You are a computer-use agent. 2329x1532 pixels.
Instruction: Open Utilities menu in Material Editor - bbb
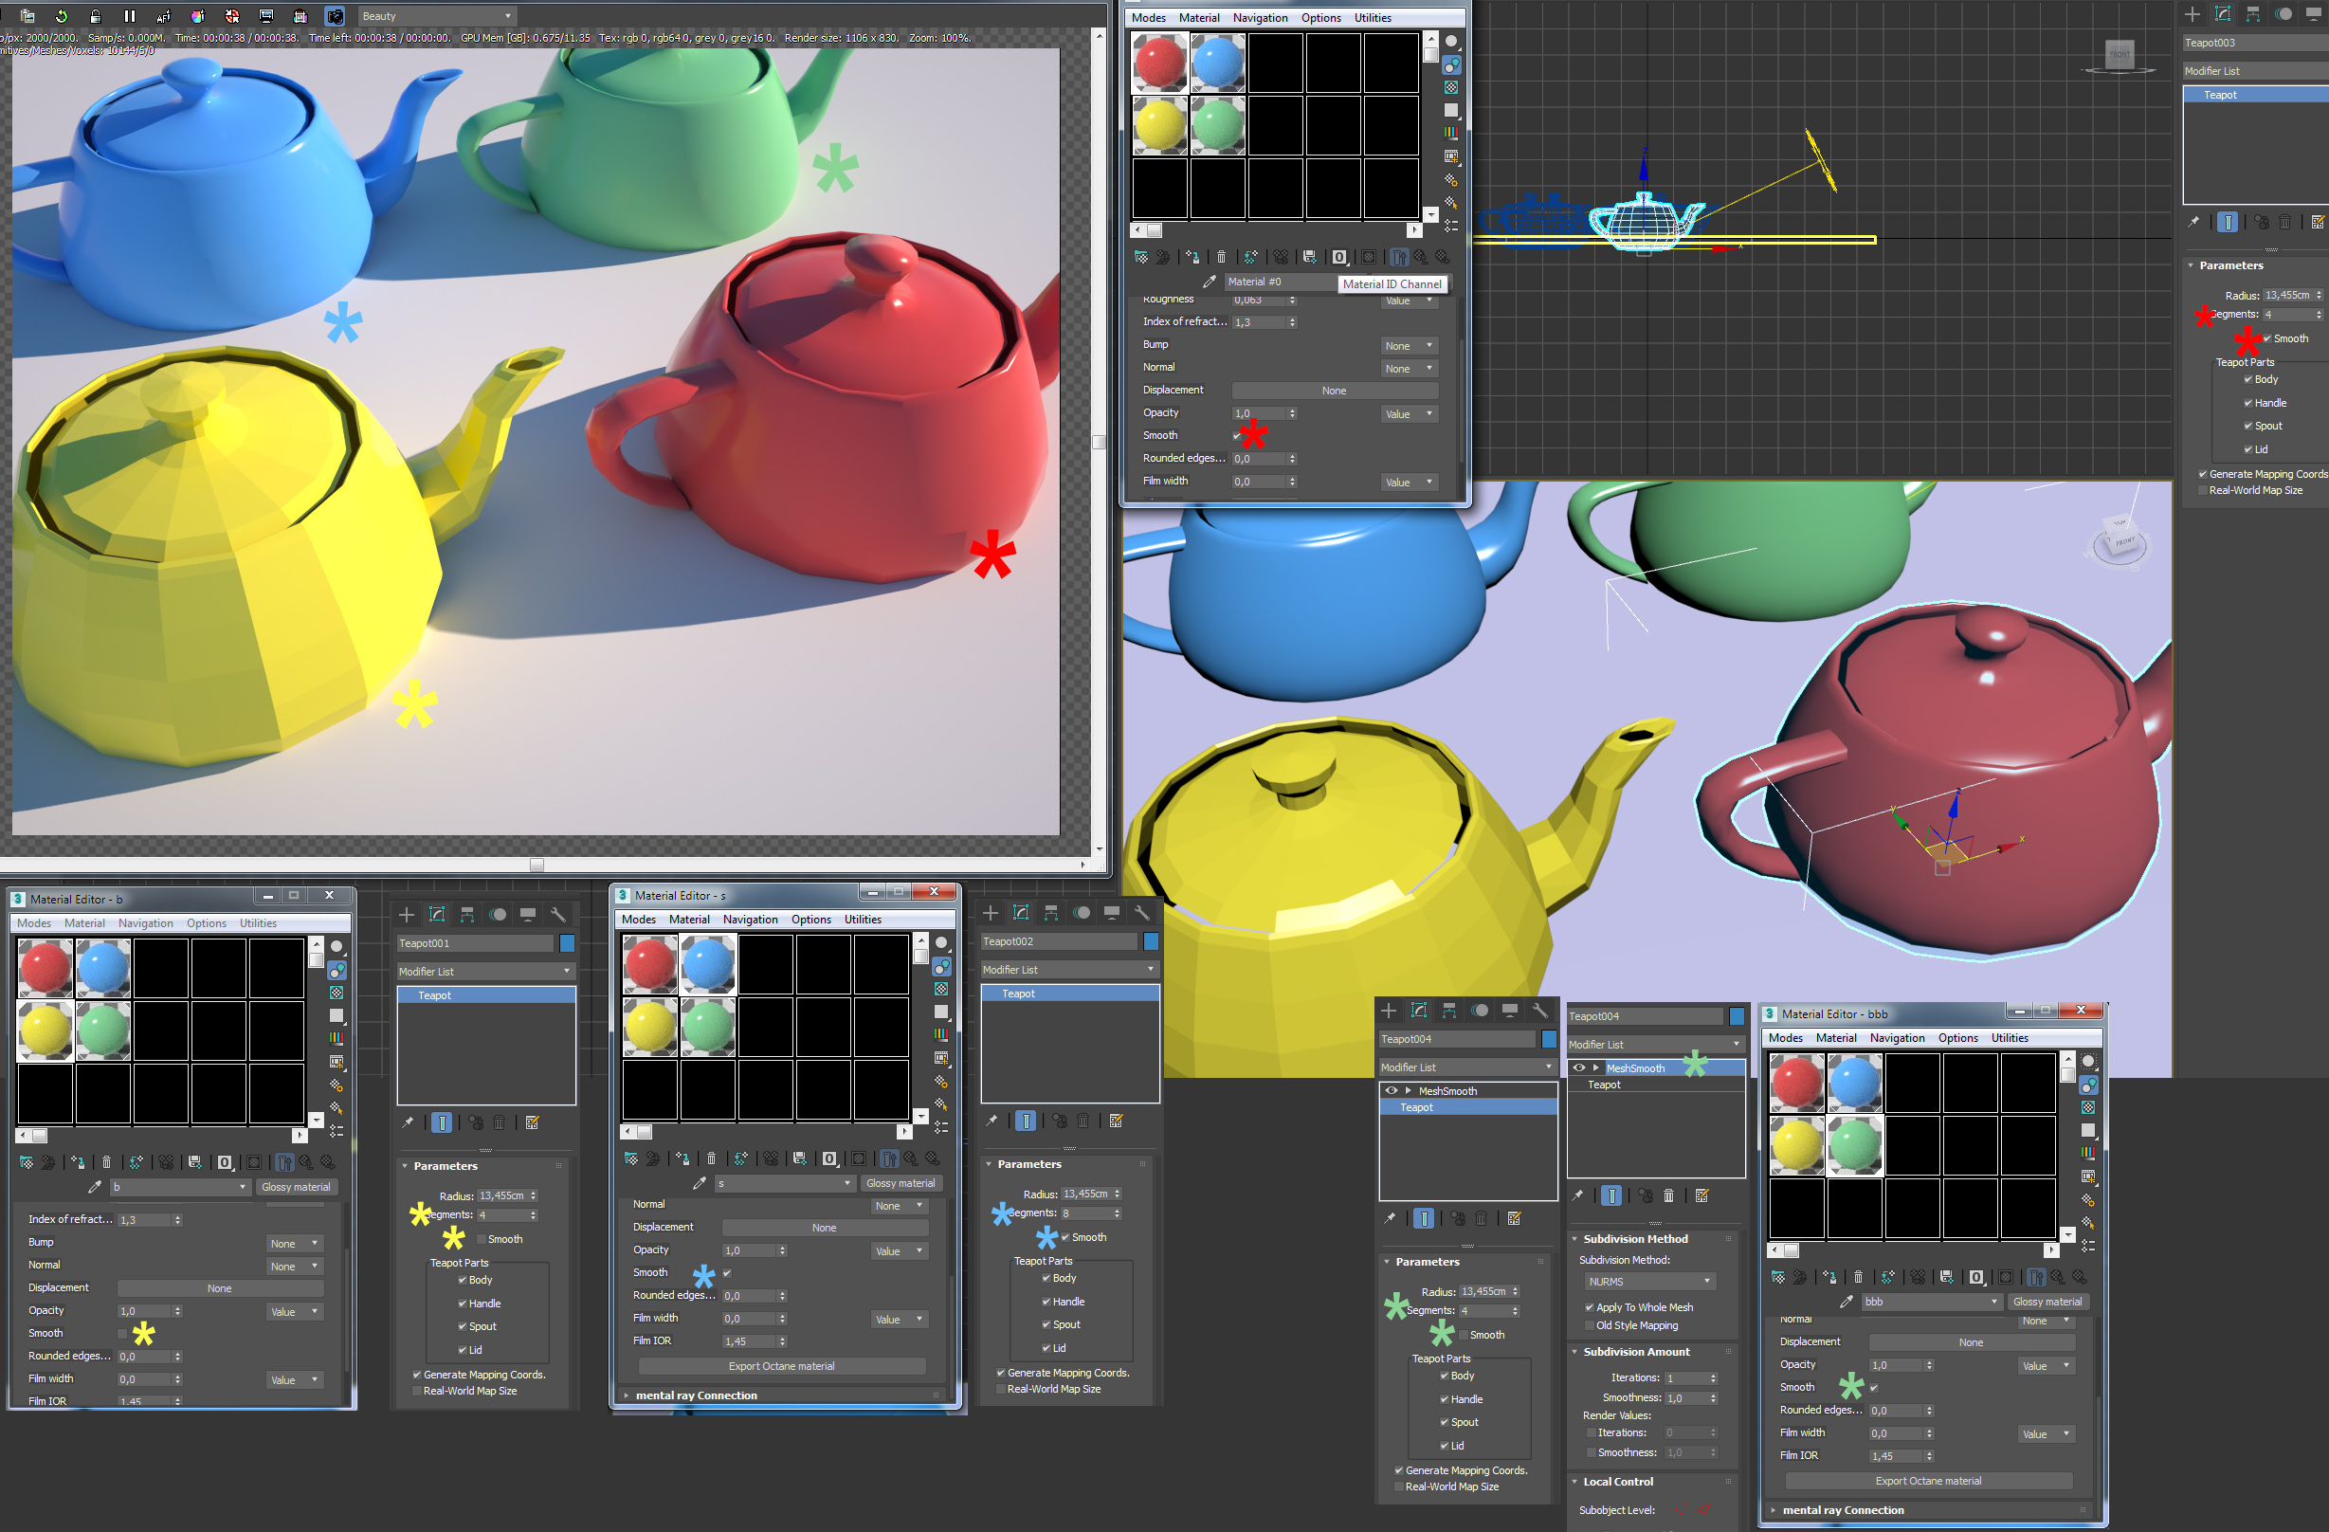pos(2009,1038)
